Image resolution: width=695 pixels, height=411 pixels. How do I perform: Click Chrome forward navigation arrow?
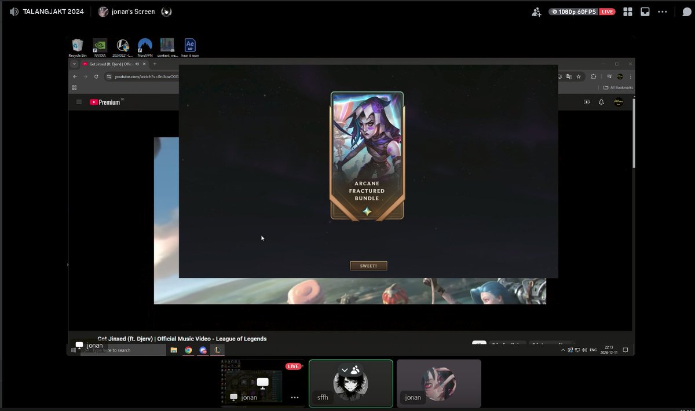[x=85, y=76]
